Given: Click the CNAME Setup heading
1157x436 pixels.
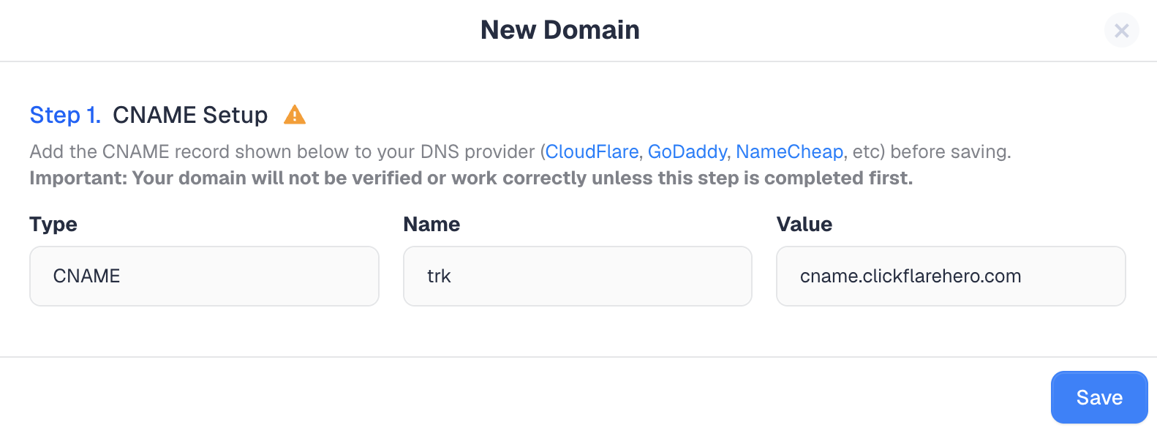Looking at the screenshot, I should (190, 115).
